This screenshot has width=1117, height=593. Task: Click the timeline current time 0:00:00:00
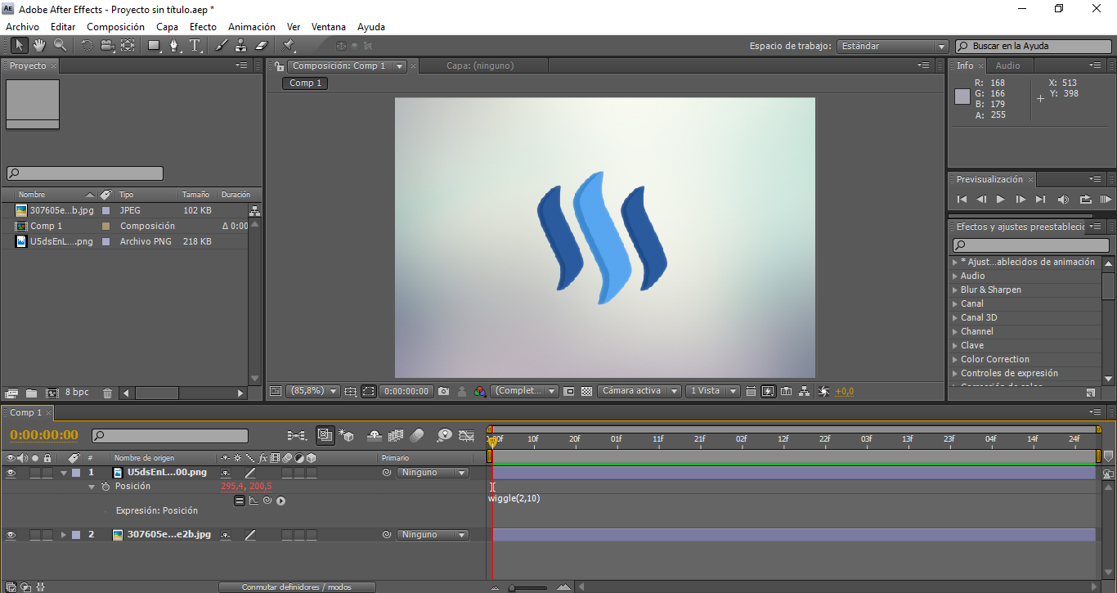point(44,435)
